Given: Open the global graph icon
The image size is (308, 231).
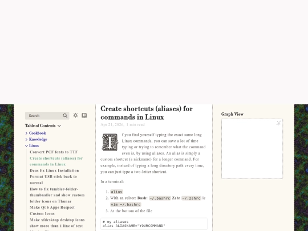Looking at the screenshot, I should click(278, 123).
